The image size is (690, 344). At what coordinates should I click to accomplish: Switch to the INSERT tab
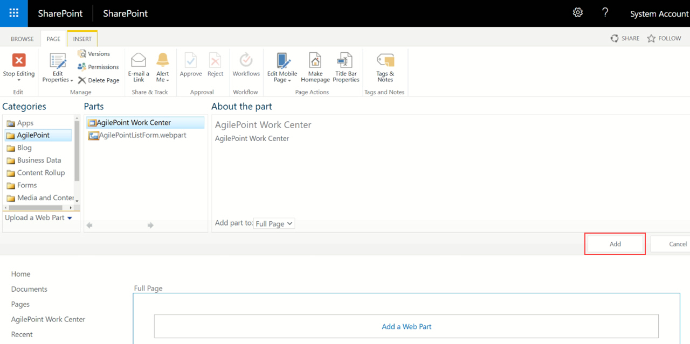pyautogui.click(x=82, y=39)
